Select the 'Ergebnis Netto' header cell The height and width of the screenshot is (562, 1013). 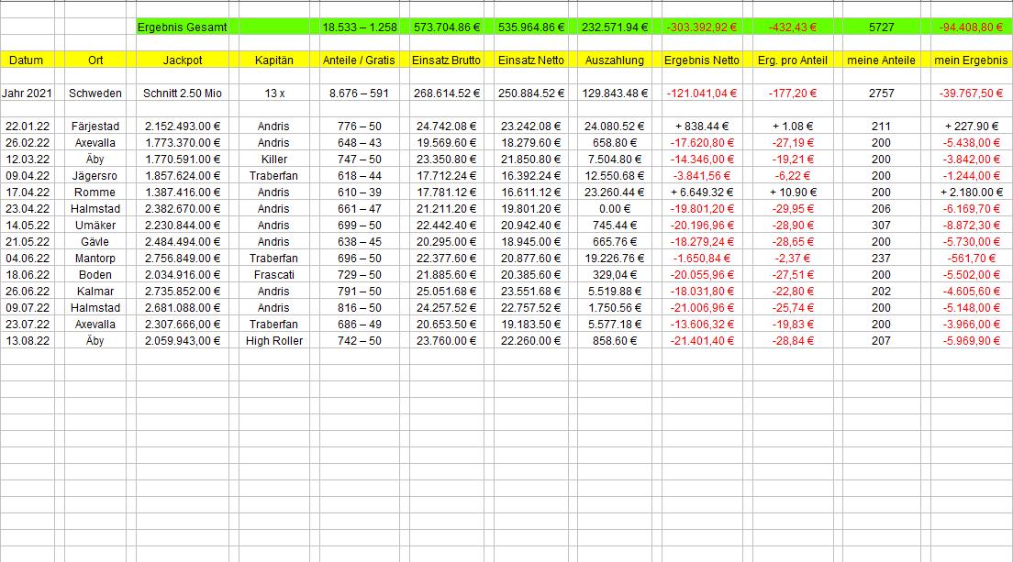pos(702,60)
